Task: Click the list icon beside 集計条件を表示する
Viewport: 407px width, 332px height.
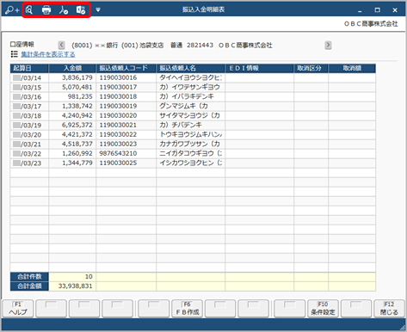Action: [15, 54]
